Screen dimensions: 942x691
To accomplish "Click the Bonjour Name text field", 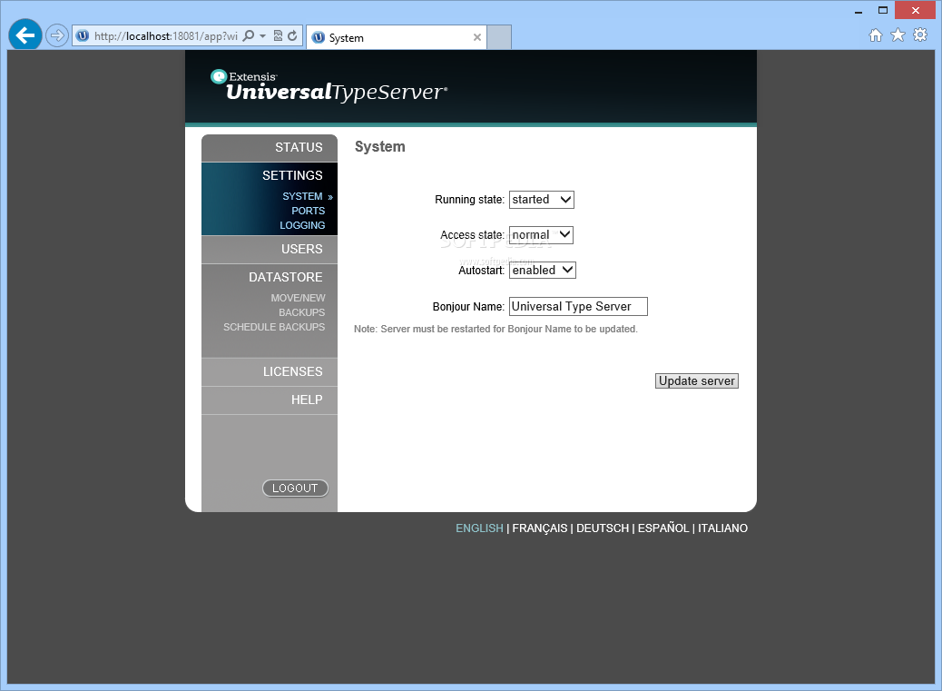I will [x=578, y=306].
